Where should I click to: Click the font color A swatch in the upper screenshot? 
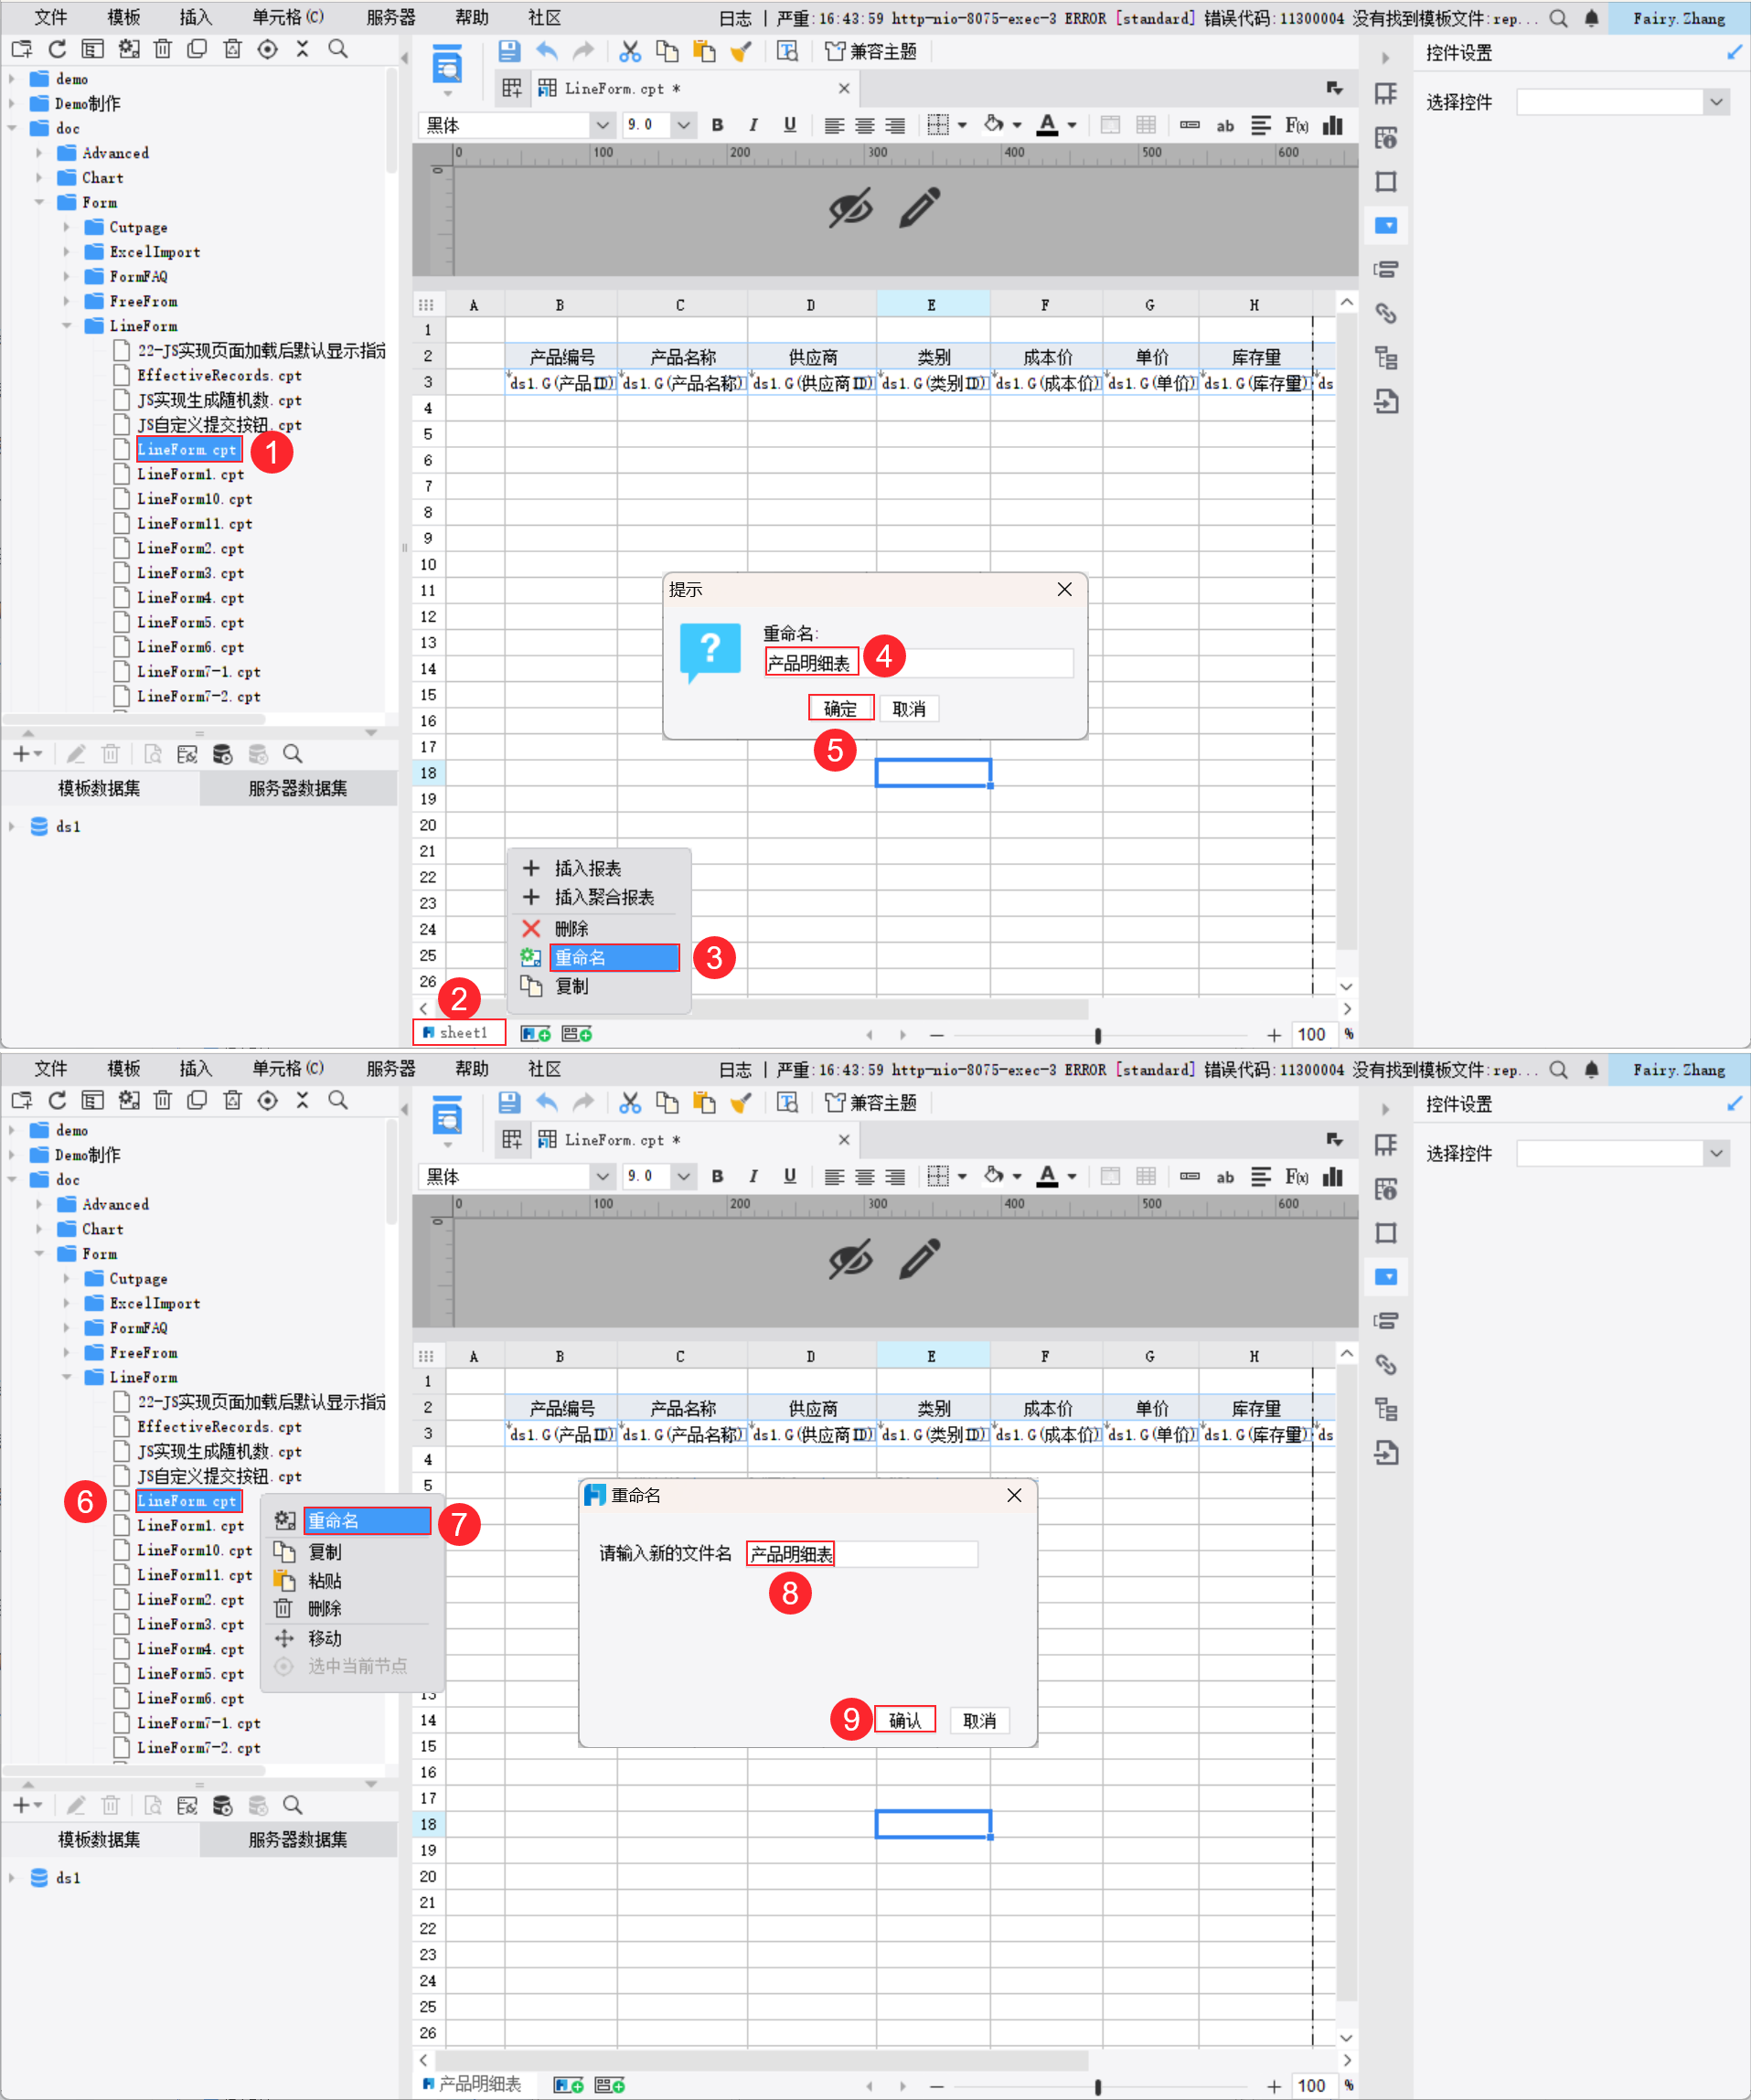[x=1047, y=125]
